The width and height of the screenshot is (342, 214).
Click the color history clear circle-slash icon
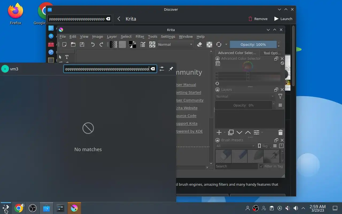point(282,63)
